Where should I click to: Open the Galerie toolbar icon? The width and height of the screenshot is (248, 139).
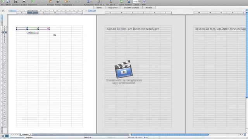pyautogui.click(x=121, y=2)
